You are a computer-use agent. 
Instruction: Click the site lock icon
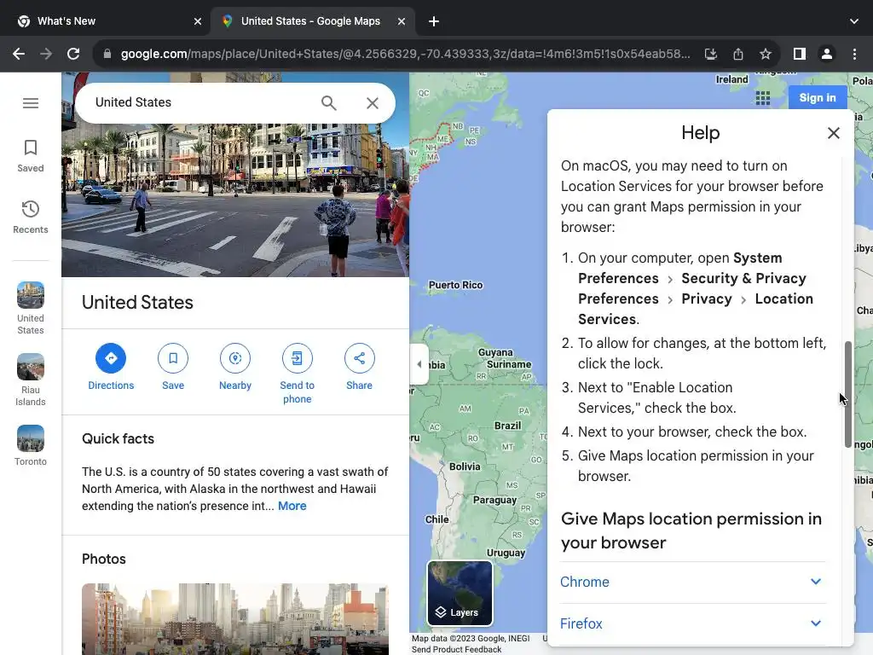107,54
